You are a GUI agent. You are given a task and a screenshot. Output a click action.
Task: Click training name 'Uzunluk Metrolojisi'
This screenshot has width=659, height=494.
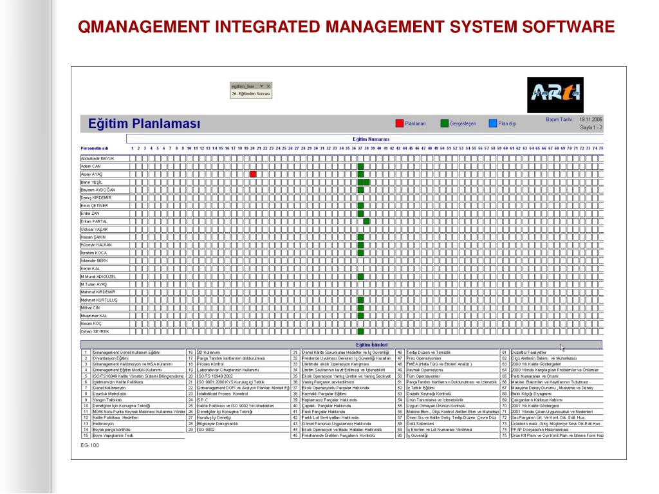[109, 394]
